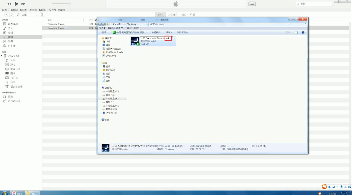Open iTunes 帮助(H) menu

(62, 10)
